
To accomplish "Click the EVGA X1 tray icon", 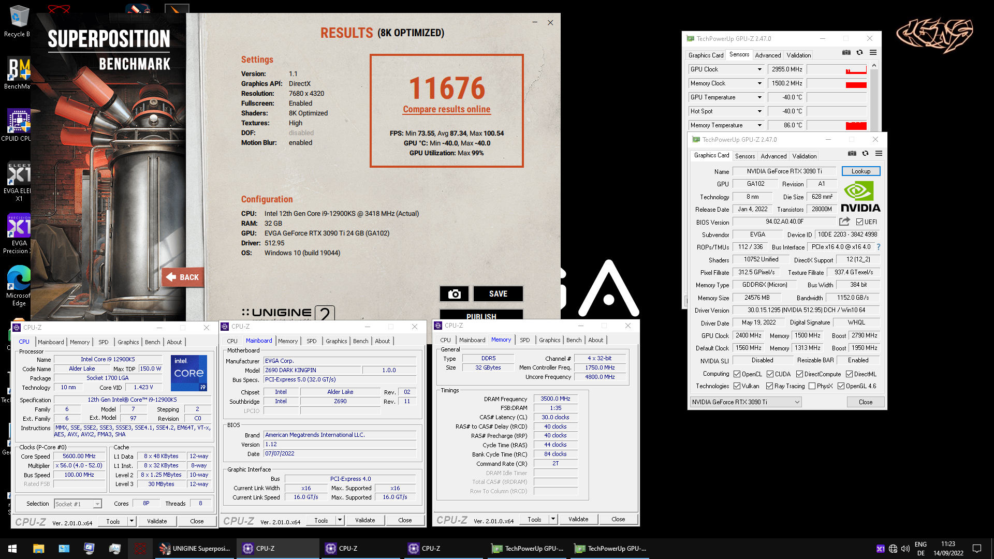I will pos(881,549).
